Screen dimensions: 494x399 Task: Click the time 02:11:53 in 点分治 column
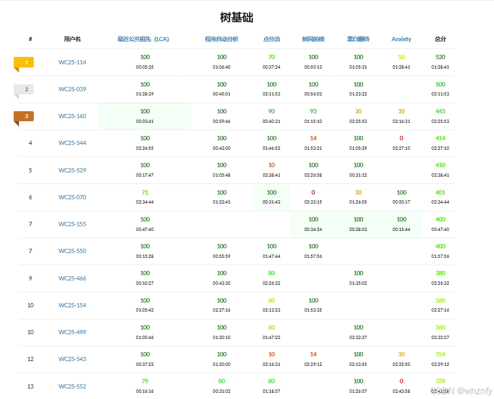click(271, 94)
